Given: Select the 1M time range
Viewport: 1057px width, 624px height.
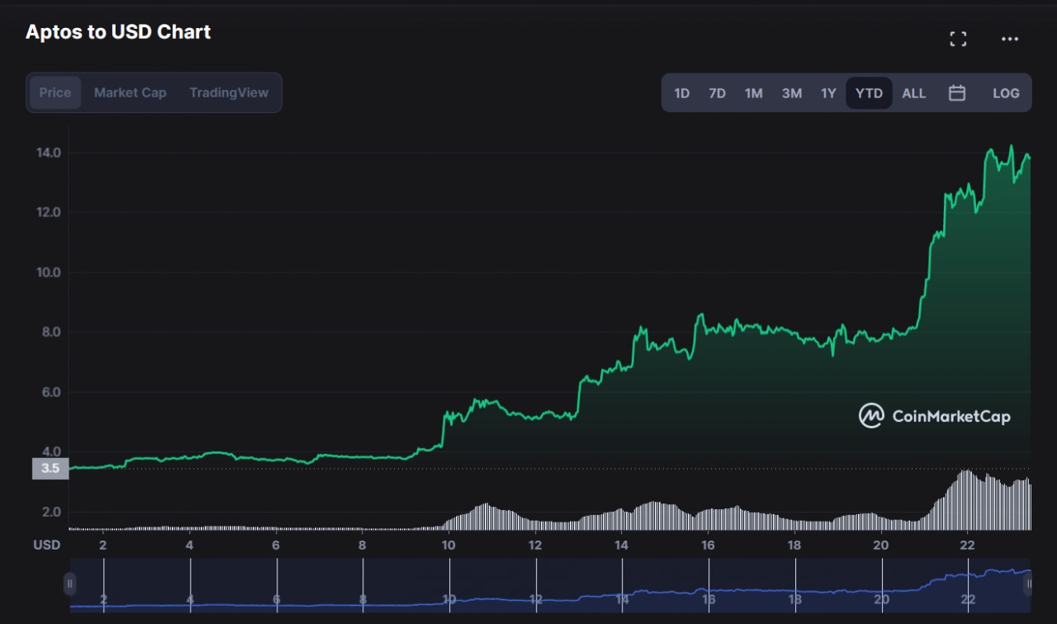Looking at the screenshot, I should click(753, 93).
